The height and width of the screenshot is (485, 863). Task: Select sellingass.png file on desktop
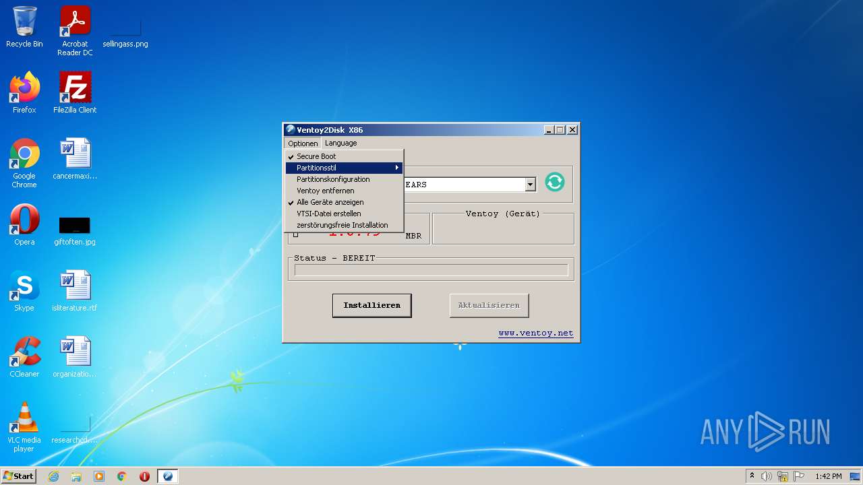(x=125, y=31)
